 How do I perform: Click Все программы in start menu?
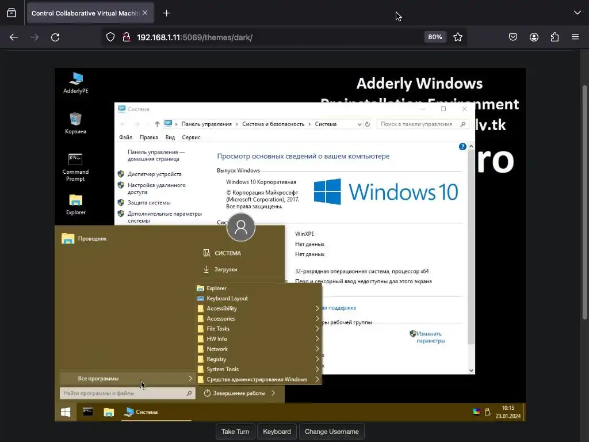click(127, 379)
